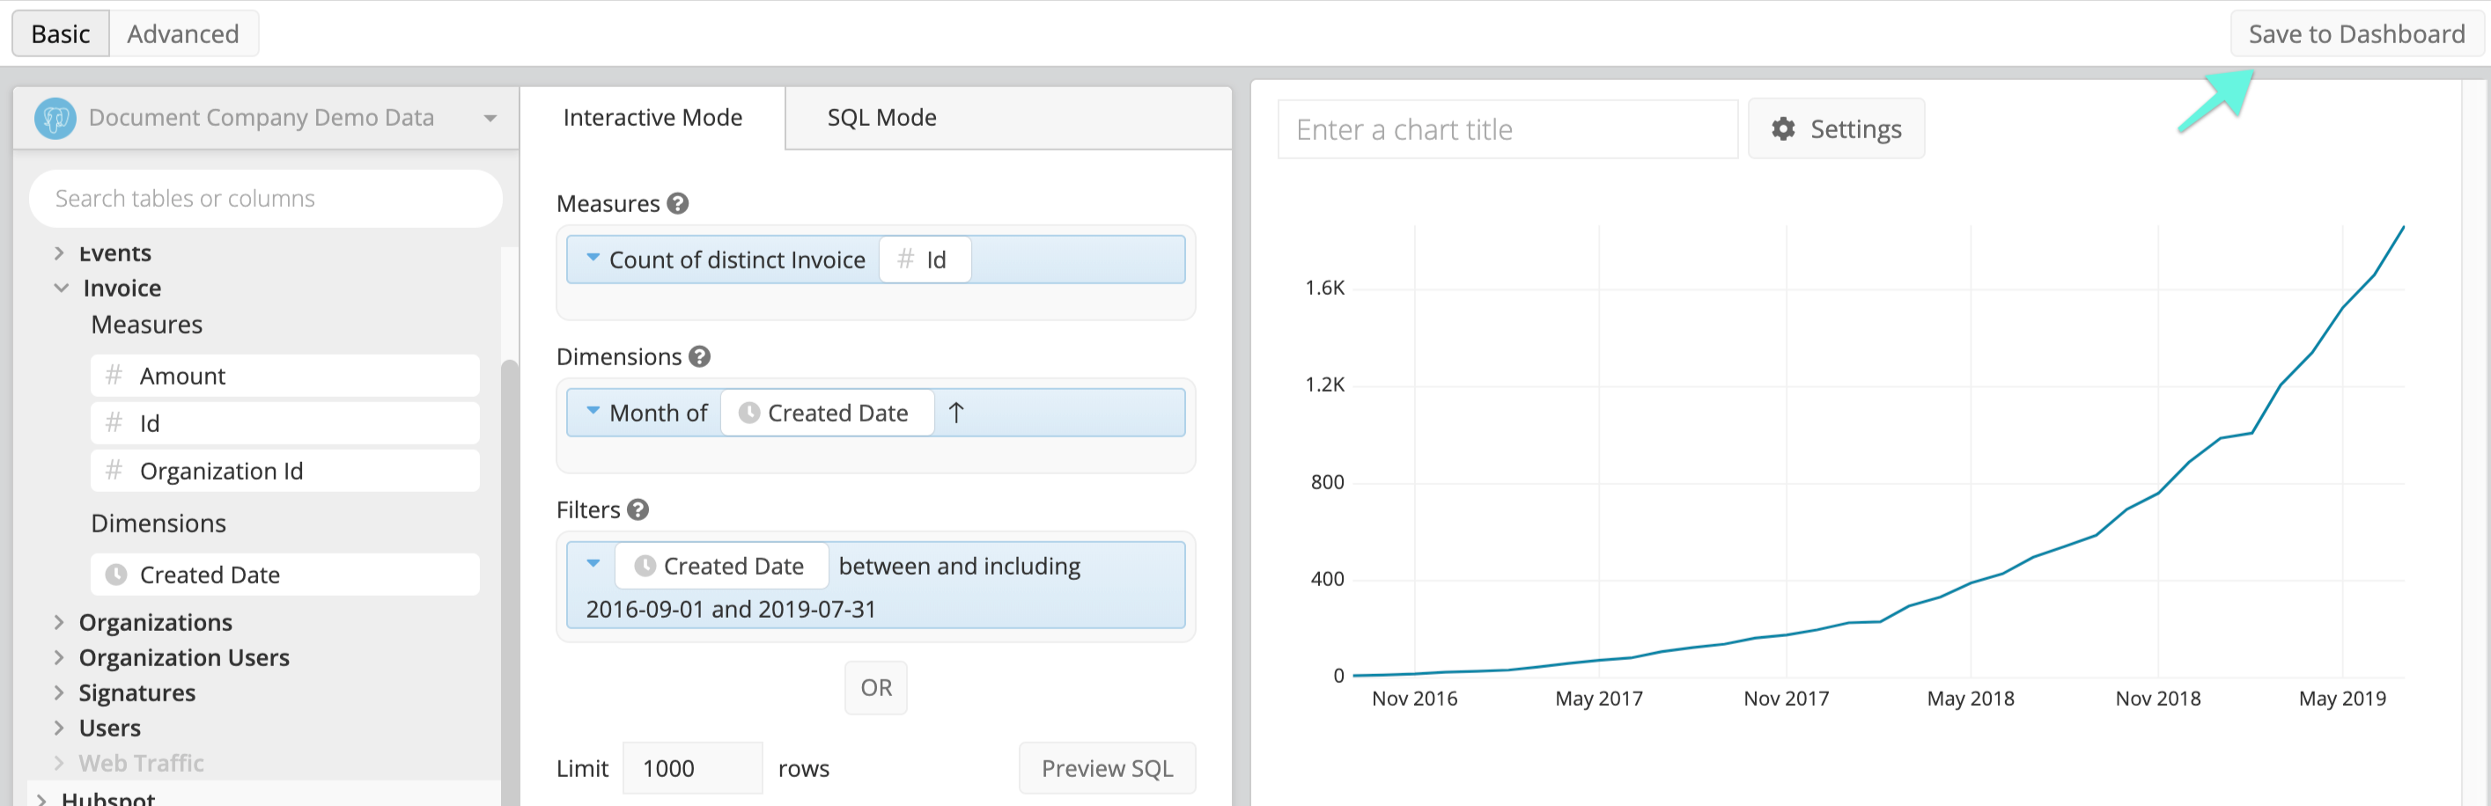Expand the Web Traffic table
Image resolution: width=2491 pixels, height=806 pixels.
click(x=59, y=763)
